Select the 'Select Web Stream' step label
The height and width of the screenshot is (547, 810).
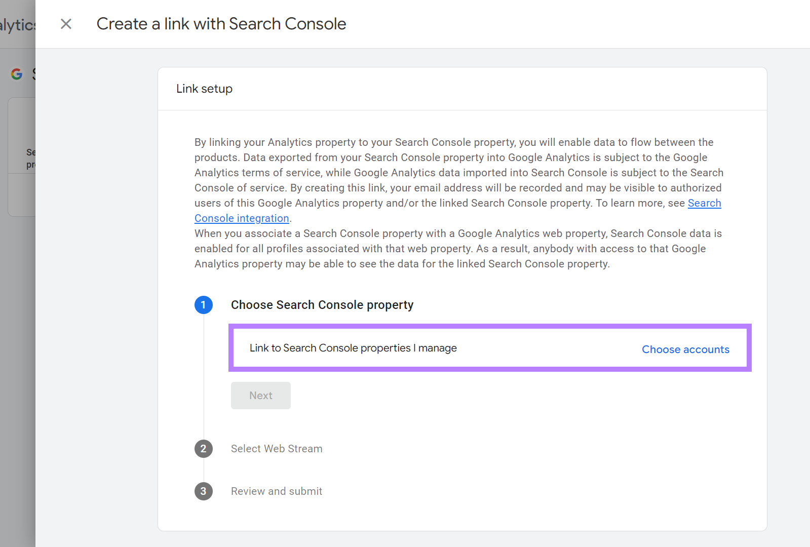[277, 449]
